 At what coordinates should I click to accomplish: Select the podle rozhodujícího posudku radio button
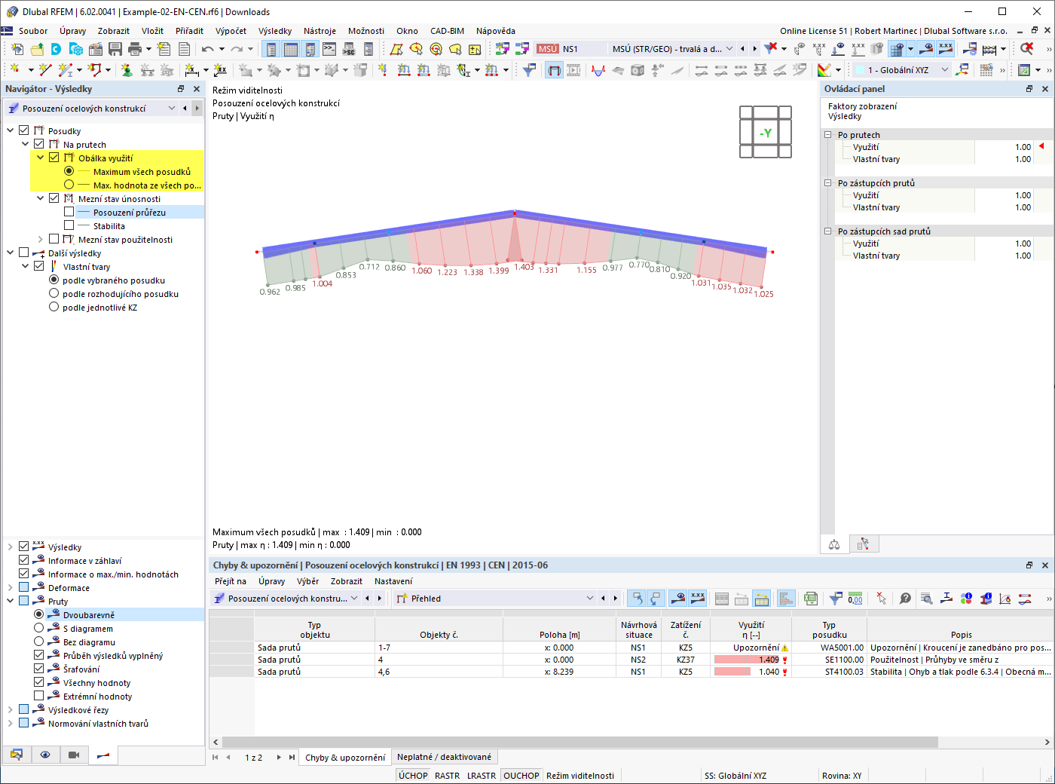54,293
